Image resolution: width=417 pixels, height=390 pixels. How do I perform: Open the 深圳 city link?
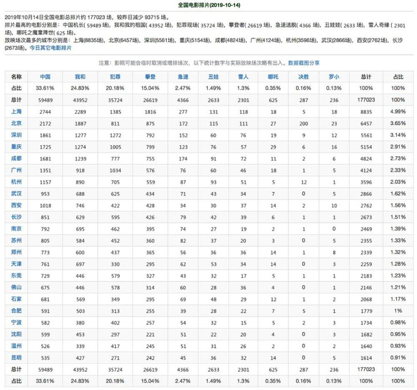pyautogui.click(x=16, y=135)
